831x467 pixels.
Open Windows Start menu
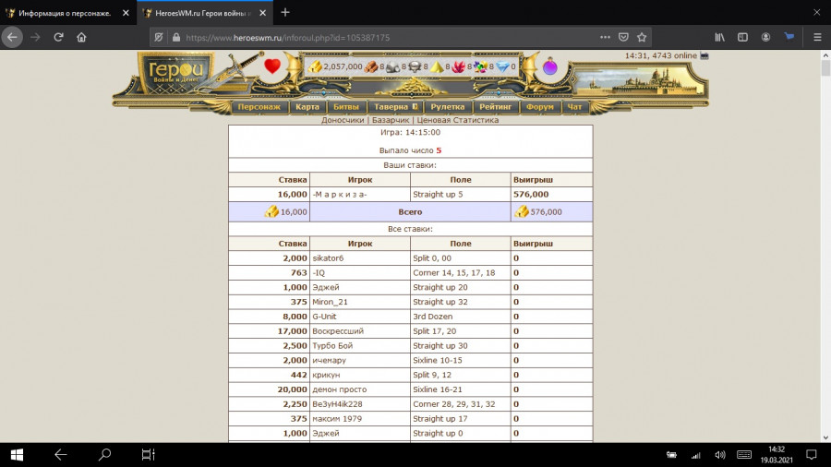(17, 454)
